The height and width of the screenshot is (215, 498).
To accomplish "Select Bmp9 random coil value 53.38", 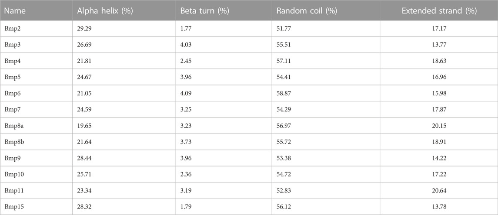I will [x=283, y=158].
